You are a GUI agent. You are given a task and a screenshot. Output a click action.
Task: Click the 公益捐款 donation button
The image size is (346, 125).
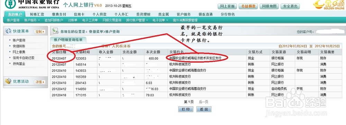tap(248, 6)
